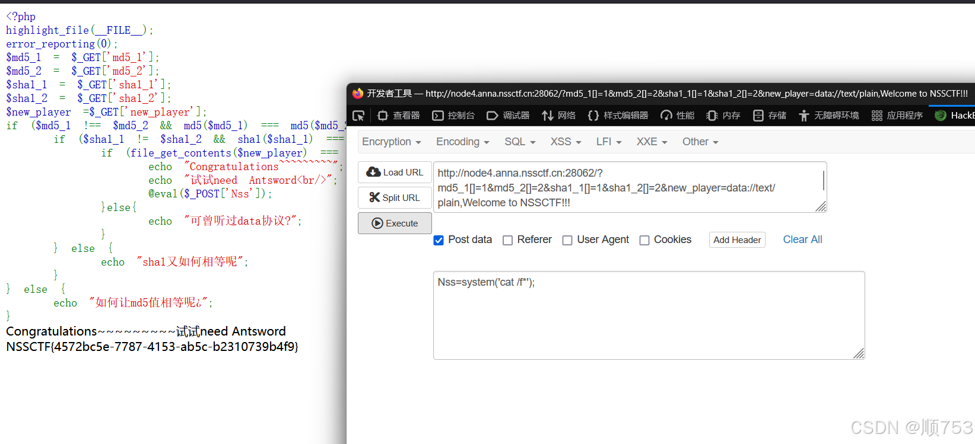Click the element picker icon in devtools

pyautogui.click(x=358, y=116)
